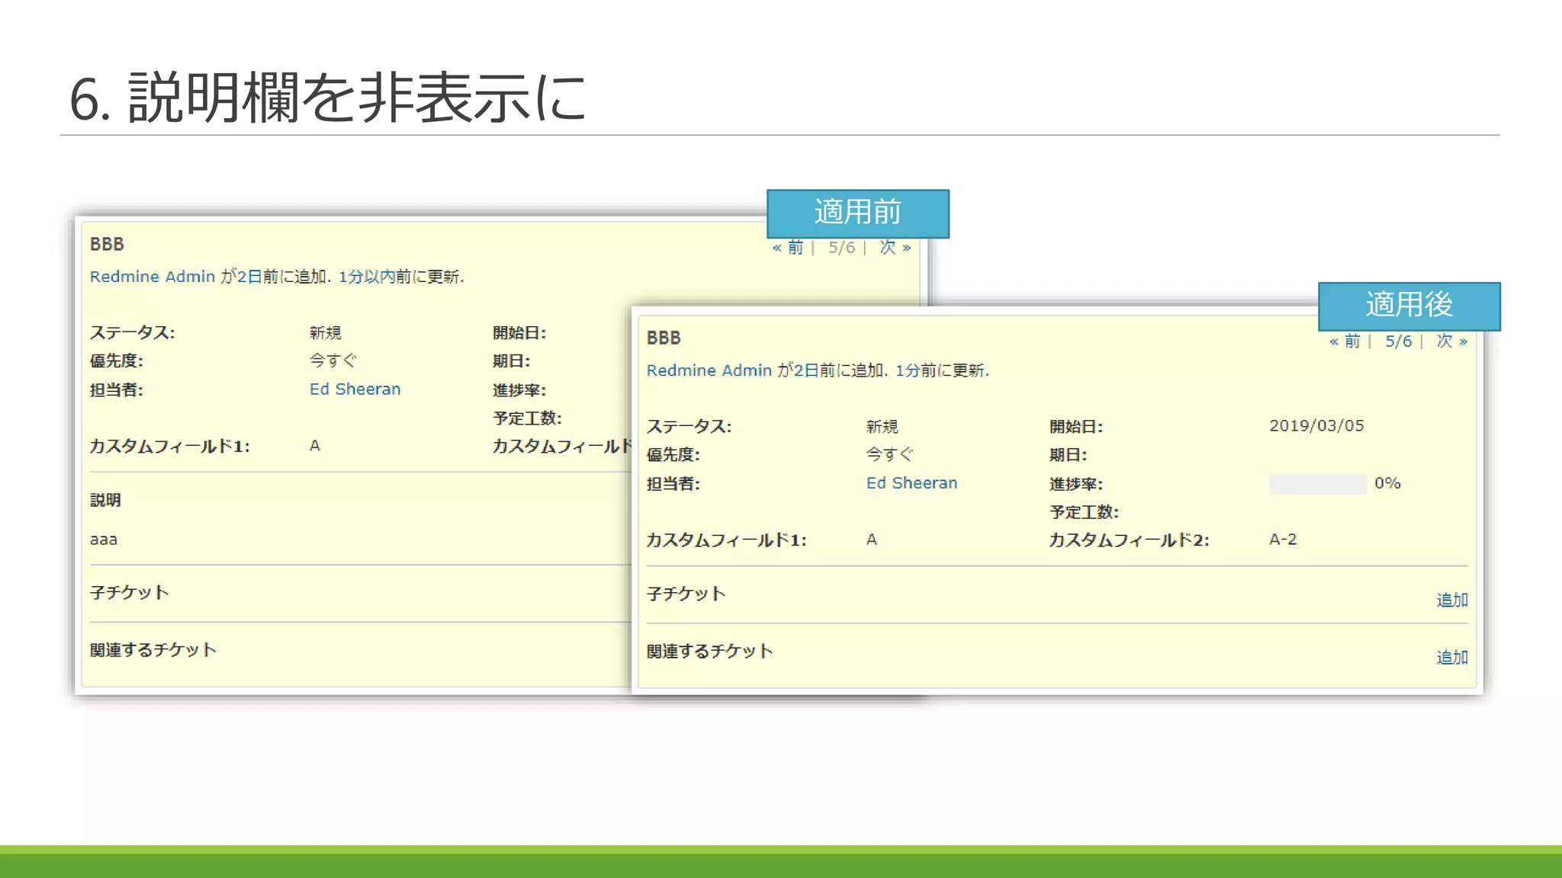Click 今すぐ priority value in 適用前 window

[x=333, y=361]
